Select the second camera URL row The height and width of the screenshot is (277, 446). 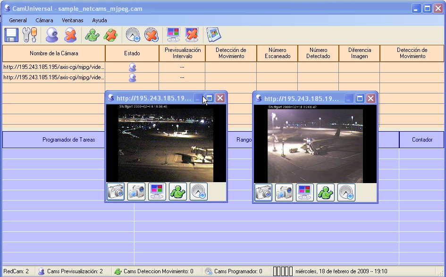[x=54, y=77]
